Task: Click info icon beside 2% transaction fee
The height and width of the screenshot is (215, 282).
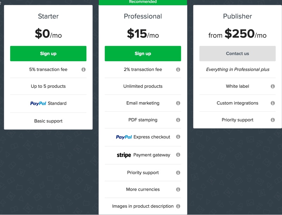Action: (x=178, y=70)
